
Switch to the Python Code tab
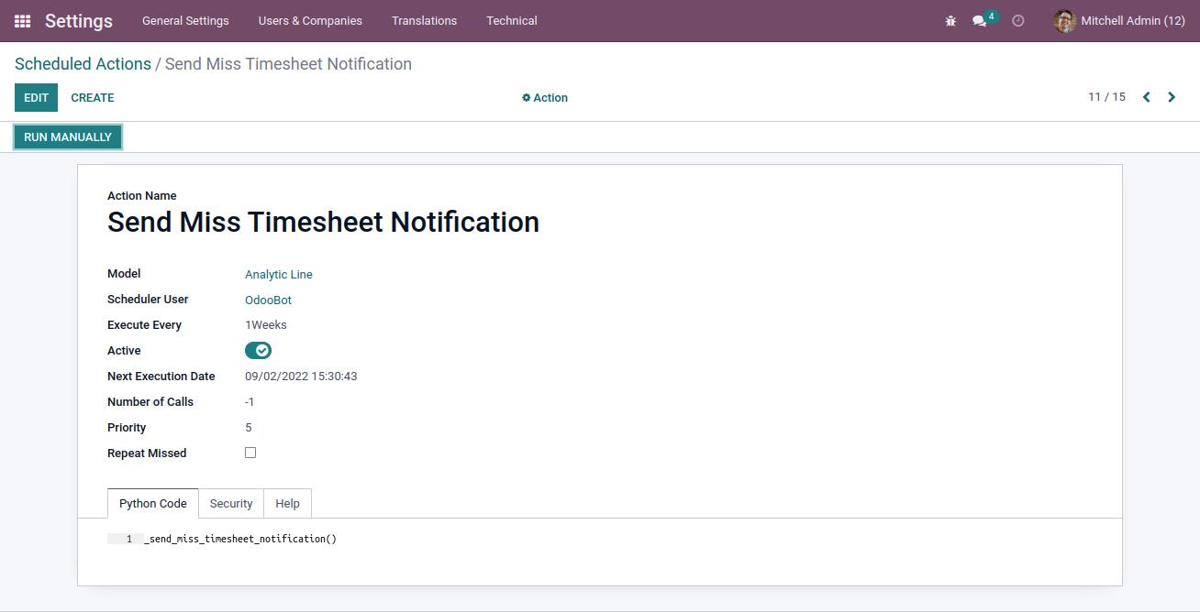[153, 504]
